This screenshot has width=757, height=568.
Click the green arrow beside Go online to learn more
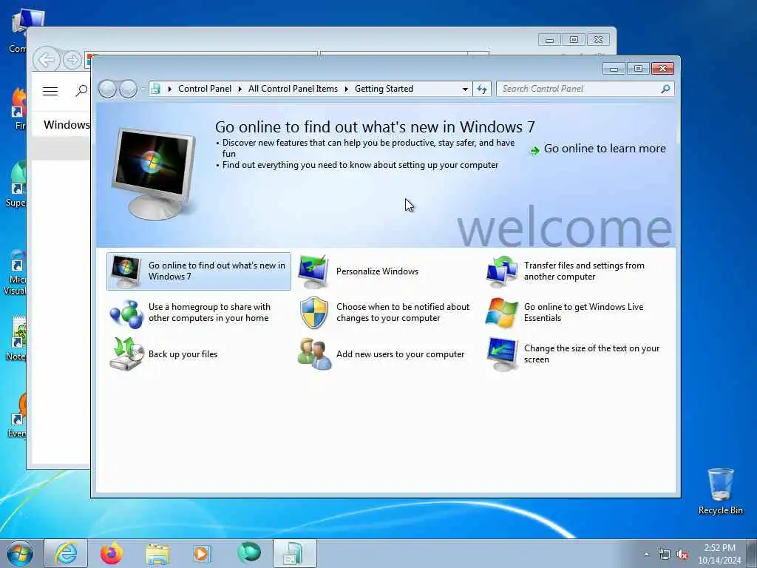click(x=534, y=151)
